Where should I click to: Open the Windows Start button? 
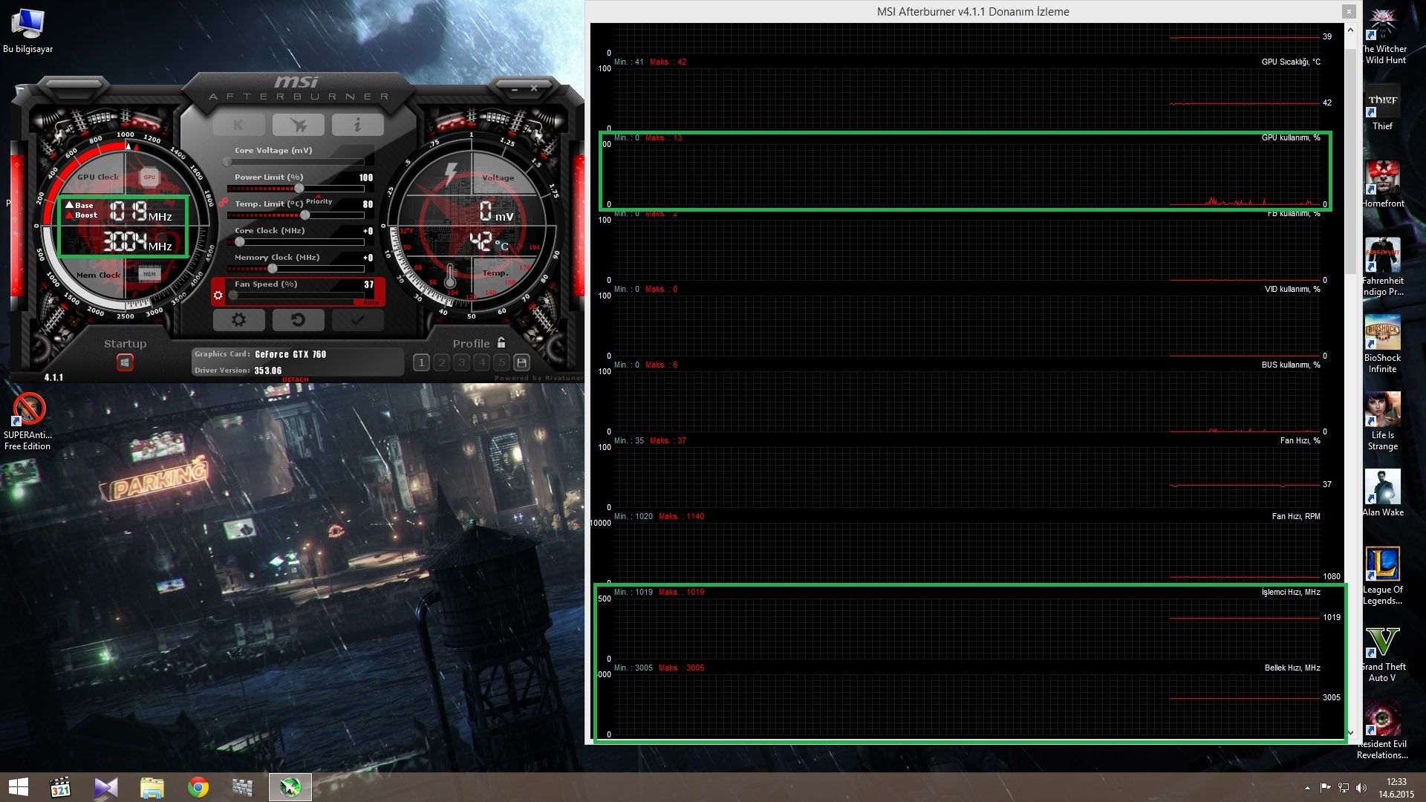pos(18,787)
